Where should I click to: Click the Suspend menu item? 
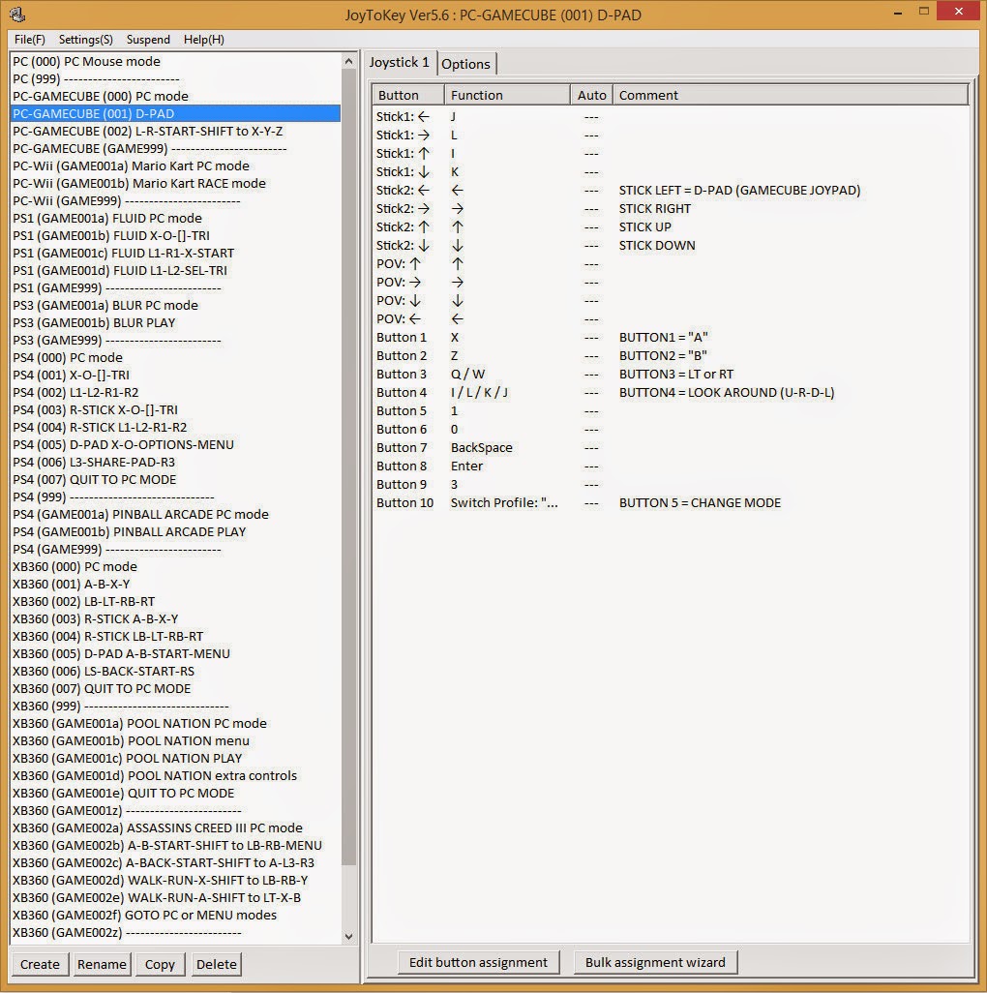click(148, 40)
